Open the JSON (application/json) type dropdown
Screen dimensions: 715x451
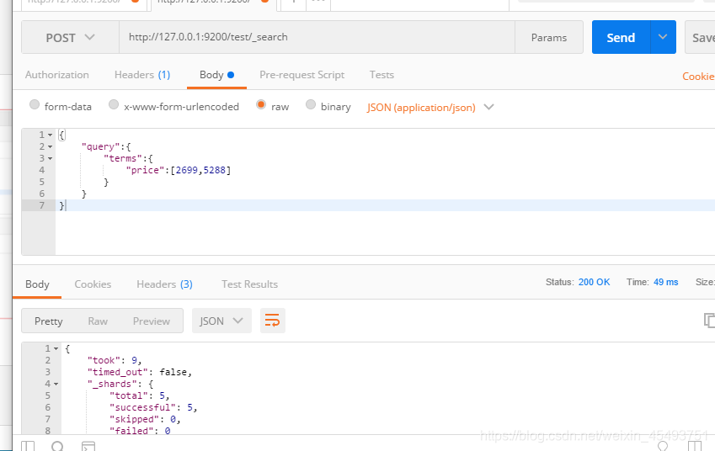click(x=430, y=107)
